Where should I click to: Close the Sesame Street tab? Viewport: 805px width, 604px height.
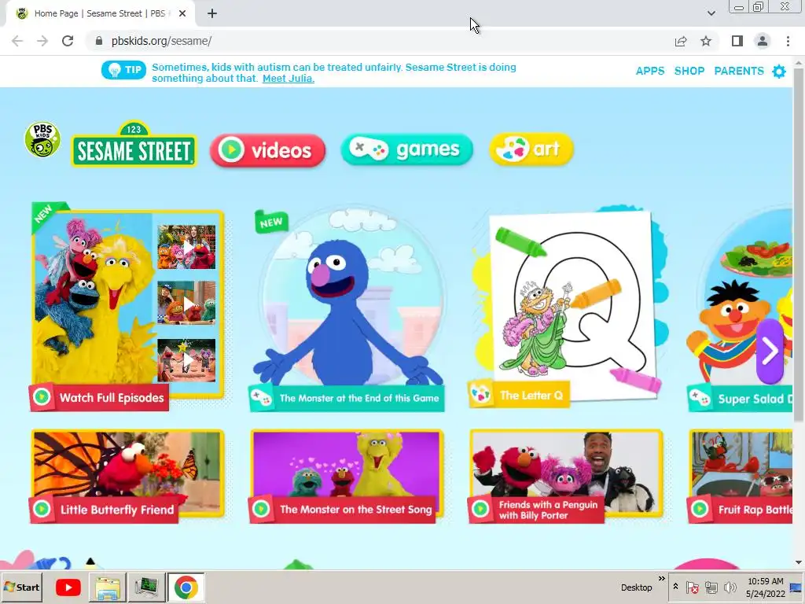point(182,14)
